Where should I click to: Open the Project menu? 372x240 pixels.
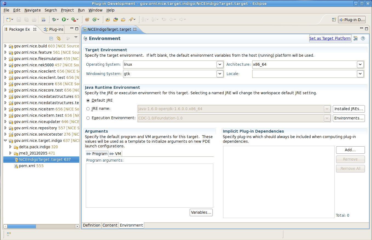pos(67,10)
